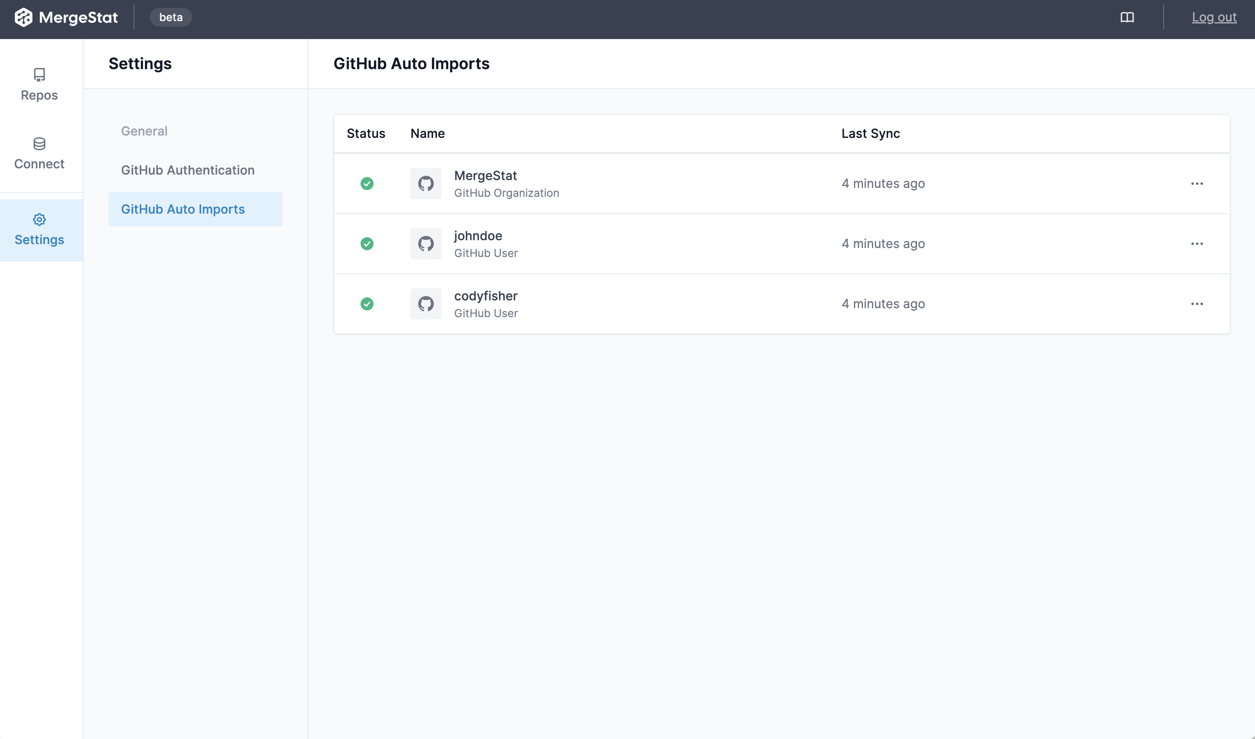Click the MergeStat logo icon

pyautogui.click(x=23, y=18)
